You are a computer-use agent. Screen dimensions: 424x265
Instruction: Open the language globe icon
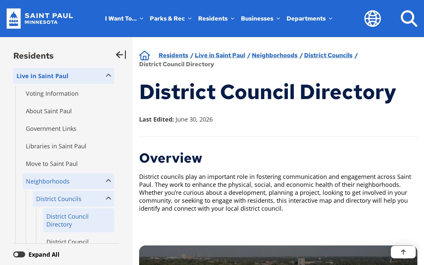[373, 19]
